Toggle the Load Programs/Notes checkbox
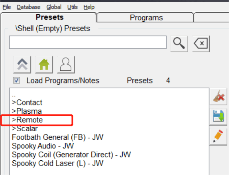This screenshot has width=229, height=175. [x=17, y=81]
